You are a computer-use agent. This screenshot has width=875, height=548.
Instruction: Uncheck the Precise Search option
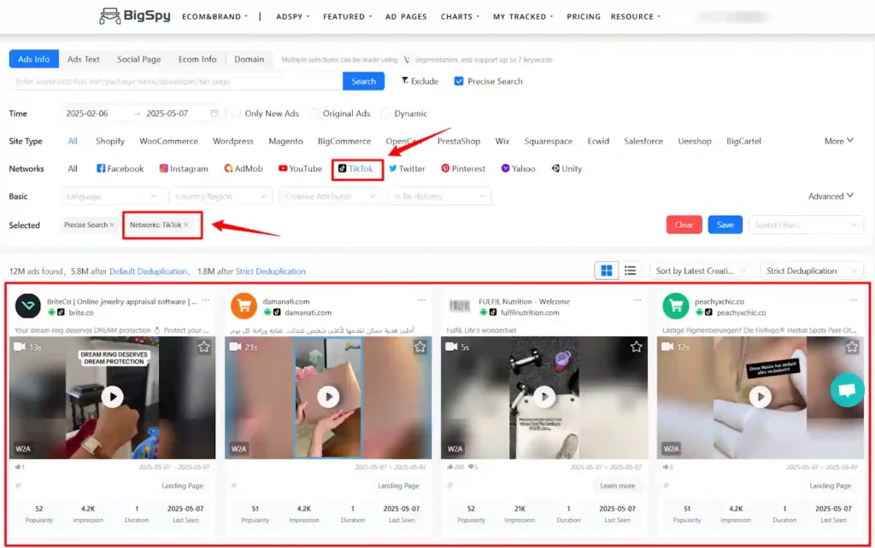tap(458, 80)
